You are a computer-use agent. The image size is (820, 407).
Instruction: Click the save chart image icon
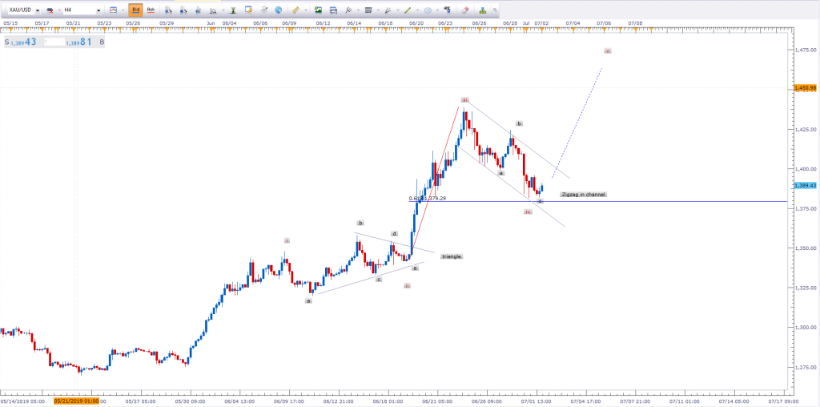point(319,10)
